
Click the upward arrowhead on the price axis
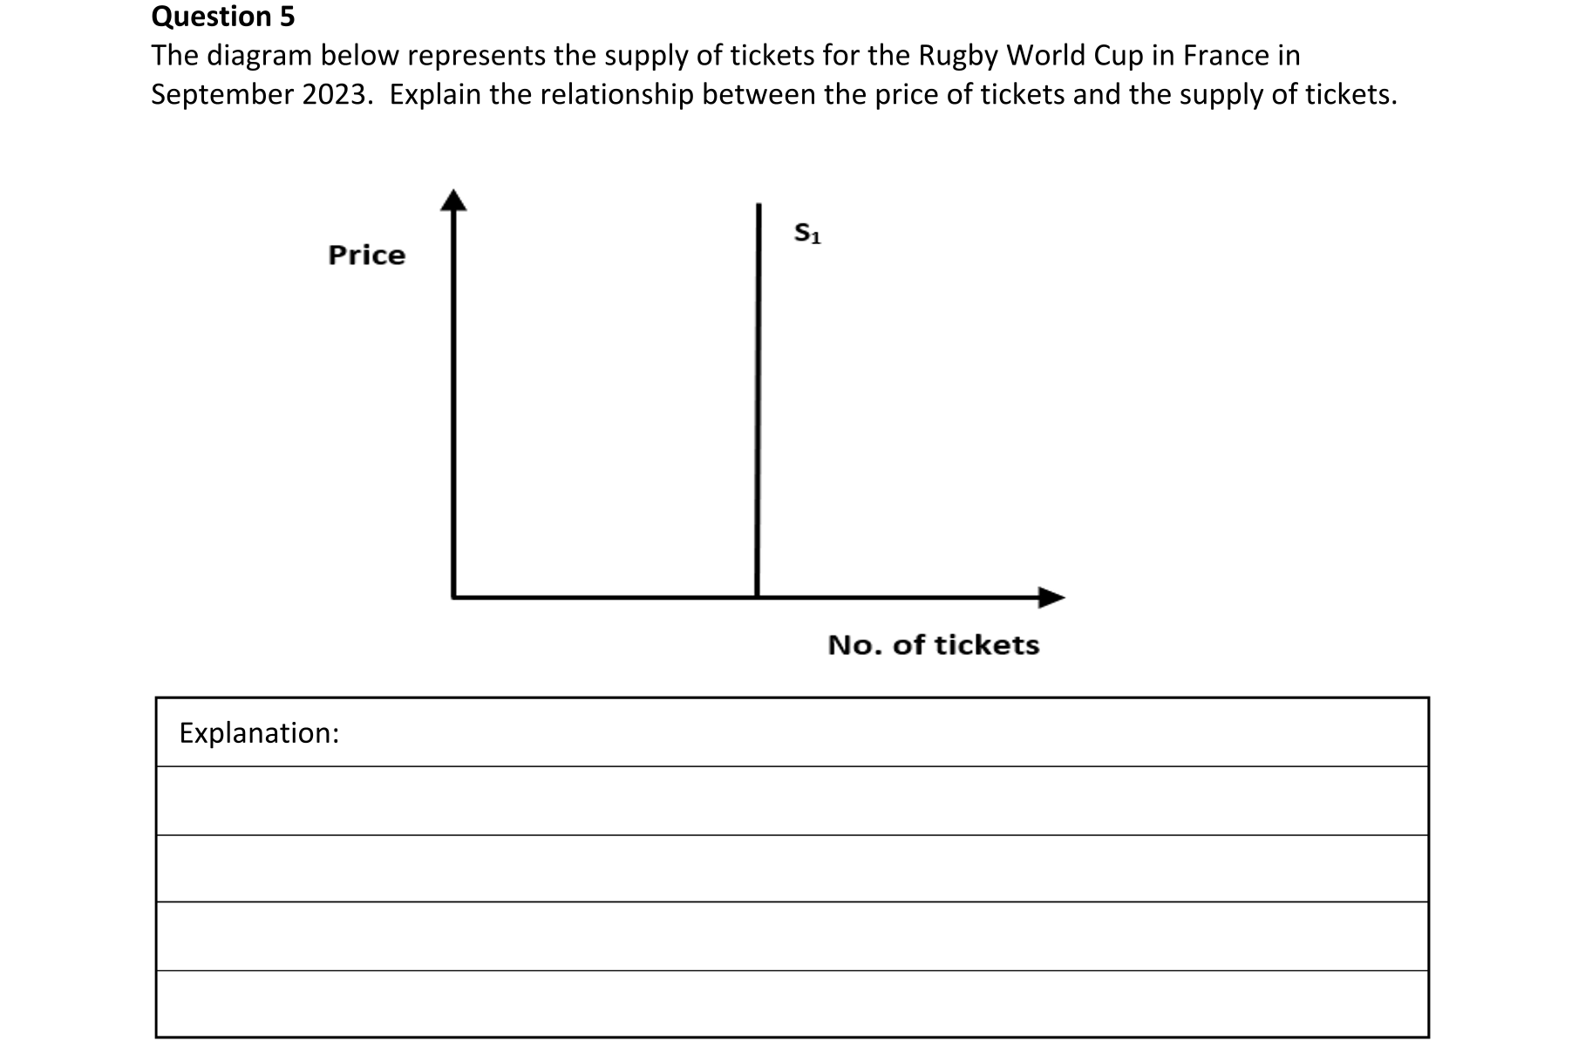tap(453, 201)
